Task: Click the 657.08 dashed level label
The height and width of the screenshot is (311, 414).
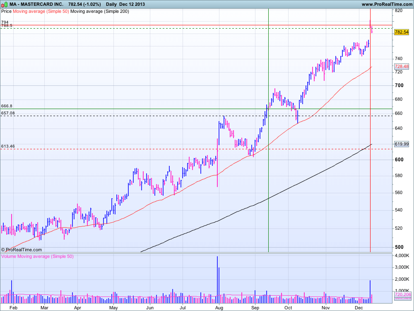Action: pos(8,113)
